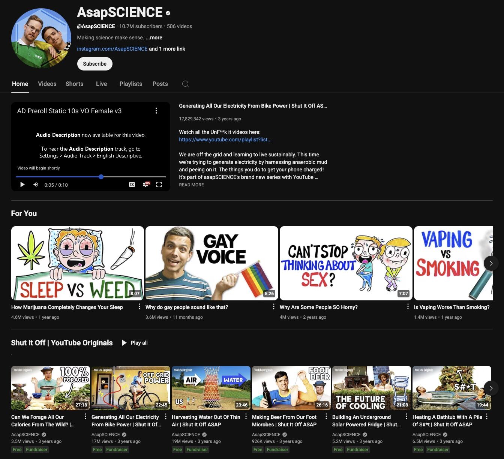The width and height of the screenshot is (504, 459).
Task: Open Off Grid Power video thumbnail
Action: [x=131, y=388]
